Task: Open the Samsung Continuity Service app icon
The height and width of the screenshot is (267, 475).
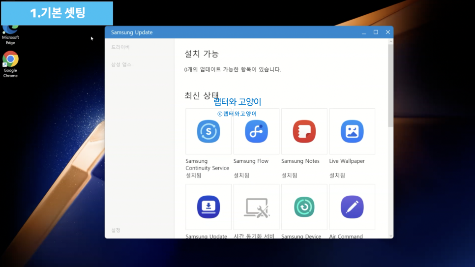Action: point(208,131)
